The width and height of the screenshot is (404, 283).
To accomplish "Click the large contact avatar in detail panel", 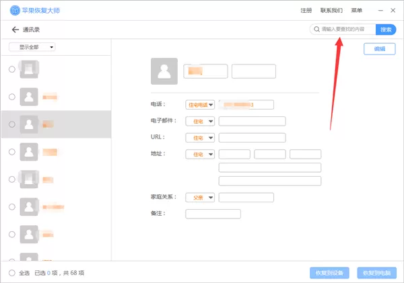I will [164, 71].
